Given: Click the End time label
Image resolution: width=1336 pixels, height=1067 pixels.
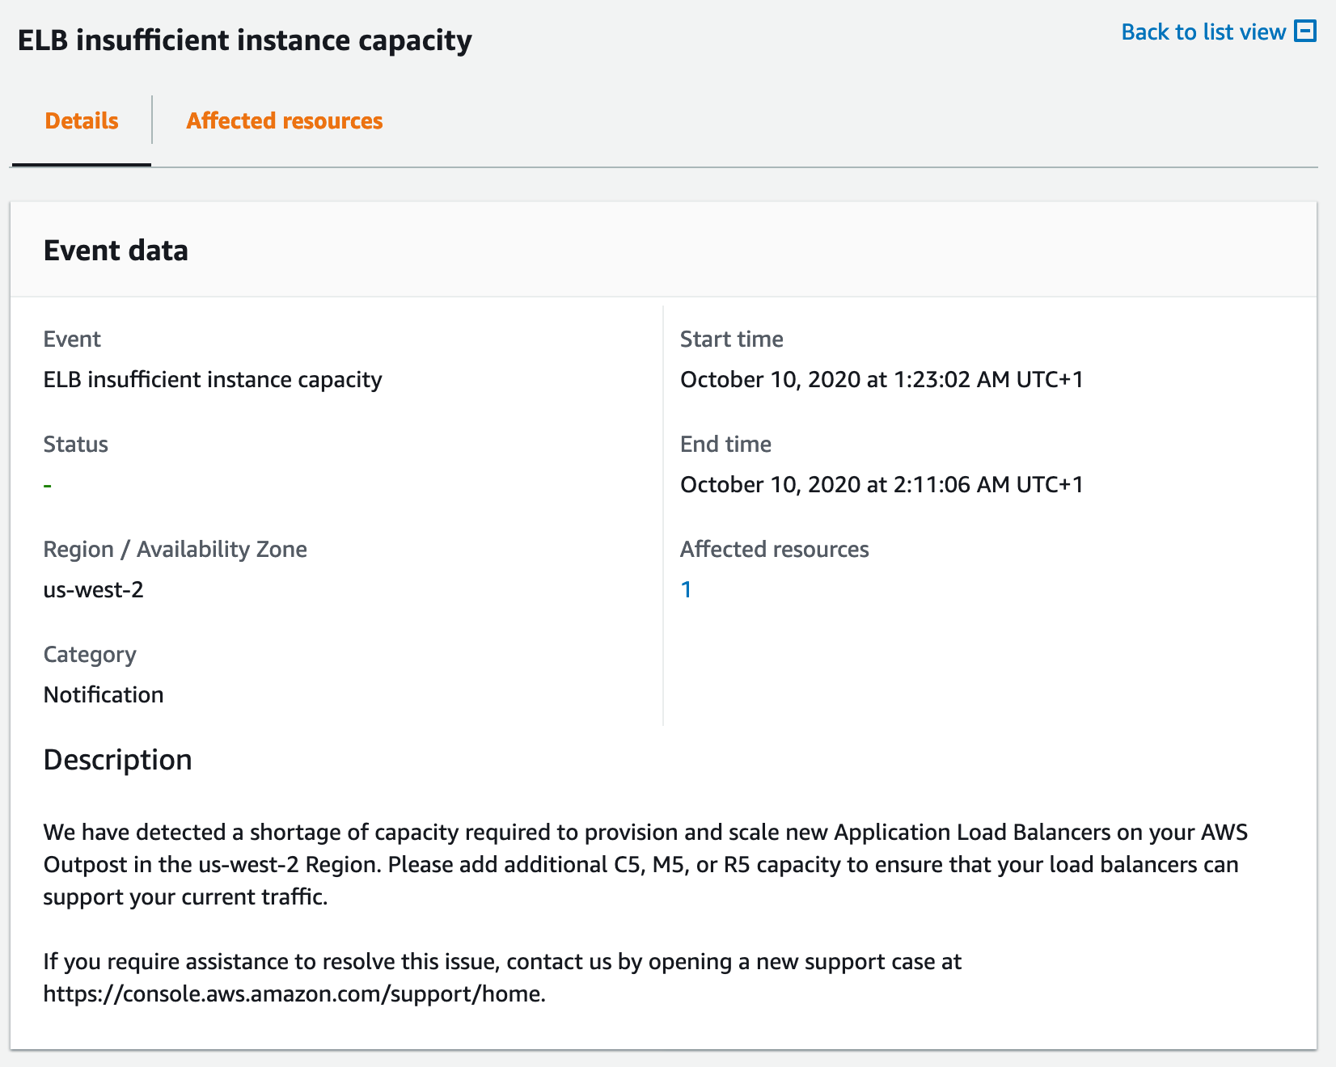Looking at the screenshot, I should 726,444.
